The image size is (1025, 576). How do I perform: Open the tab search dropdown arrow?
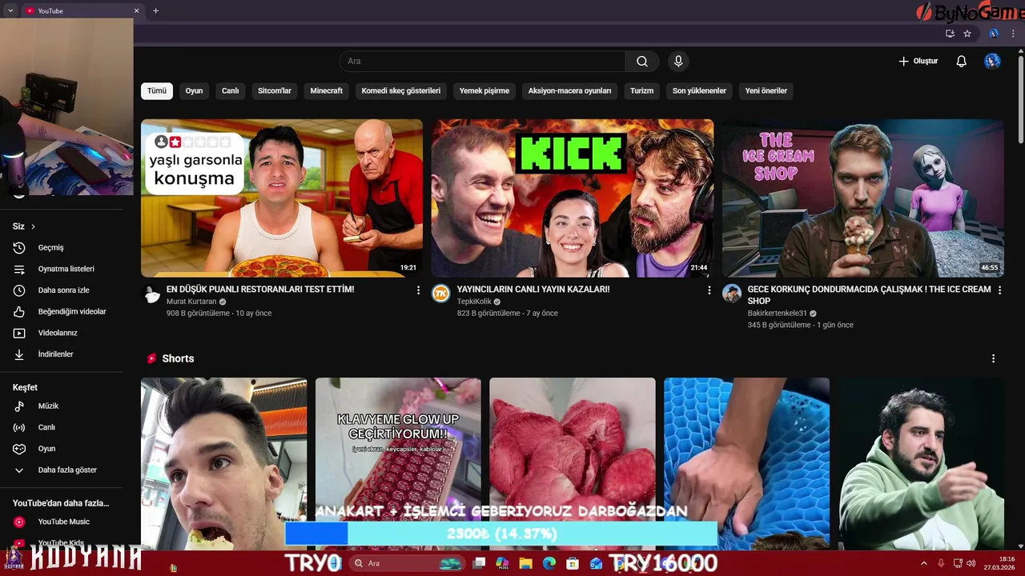10,10
